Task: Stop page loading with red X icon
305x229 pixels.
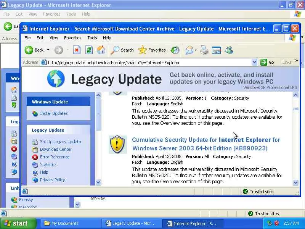Action: coord(77,50)
